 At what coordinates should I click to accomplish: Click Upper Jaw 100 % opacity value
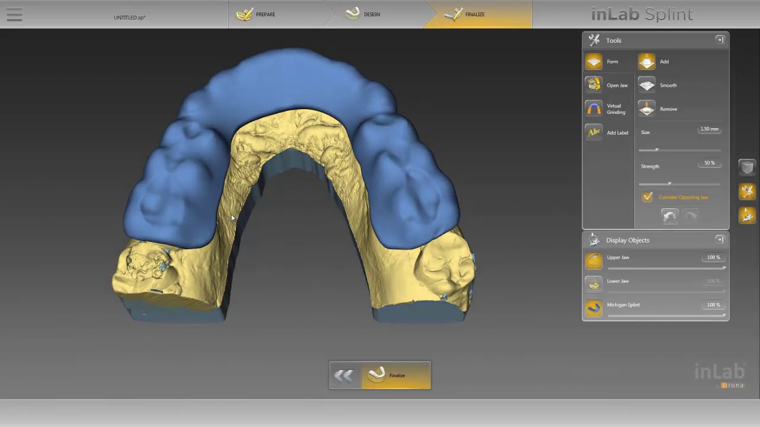coord(713,257)
